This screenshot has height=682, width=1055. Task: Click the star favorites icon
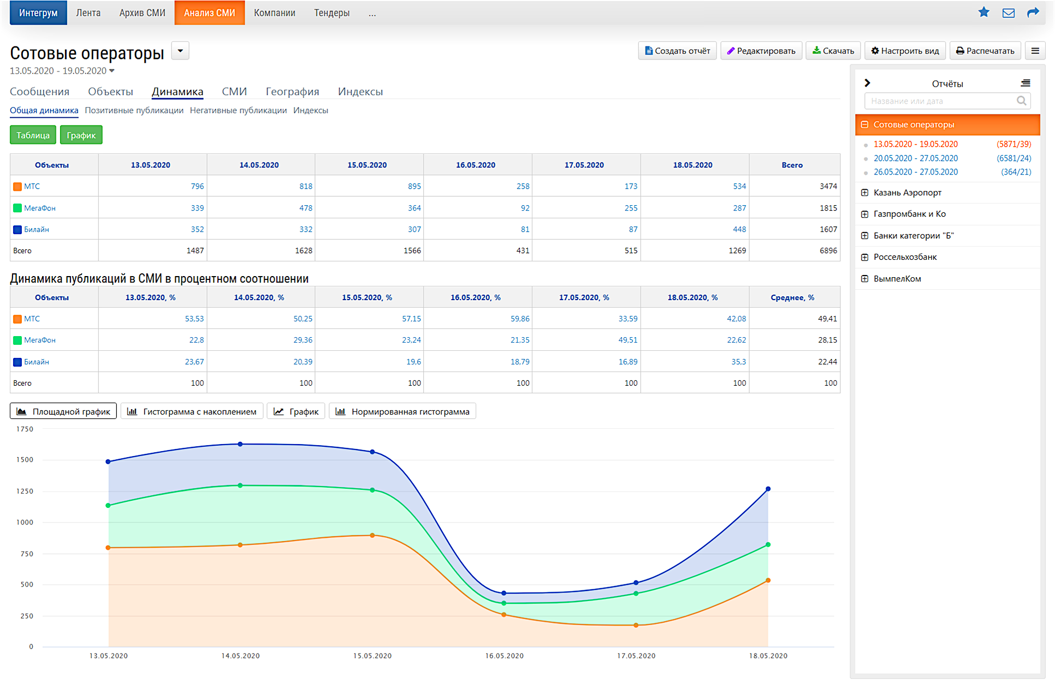click(x=983, y=12)
